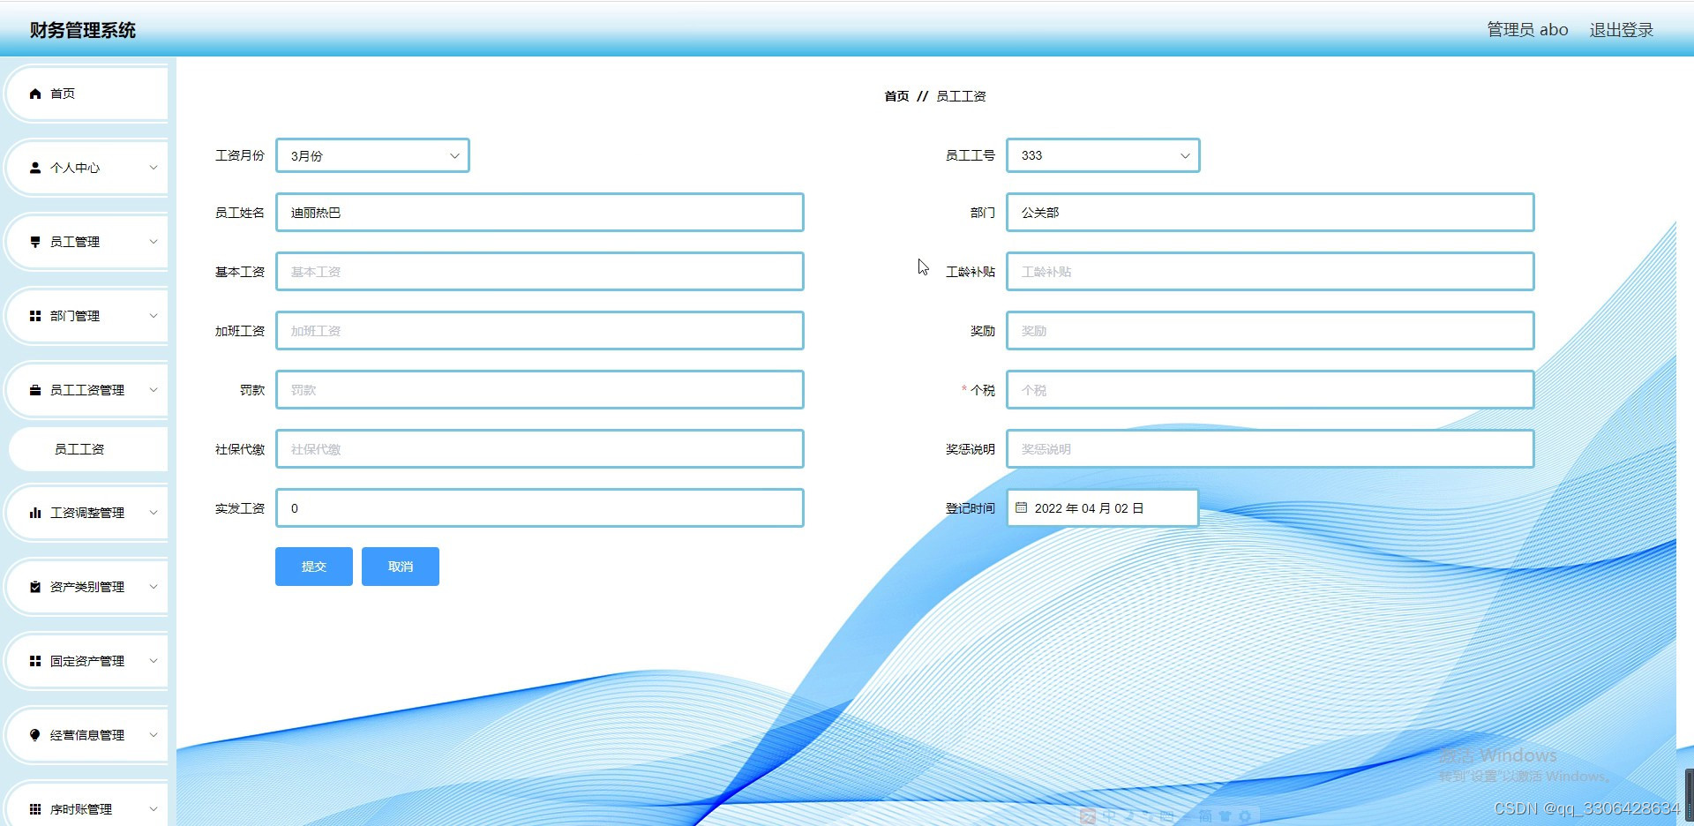1694x826 pixels.
Task: Open 部门管理 menu item
Action: click(88, 316)
